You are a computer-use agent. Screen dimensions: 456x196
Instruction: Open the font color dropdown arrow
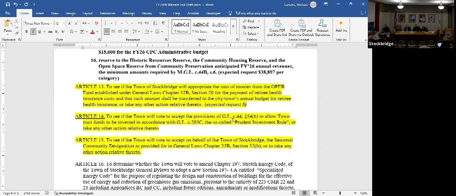coord(97,31)
